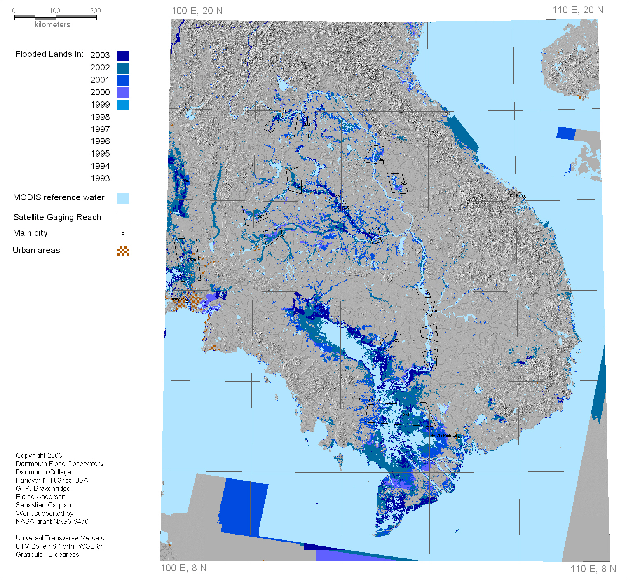Click the Bangkok city label on map
633x584 pixels.
tap(178, 299)
